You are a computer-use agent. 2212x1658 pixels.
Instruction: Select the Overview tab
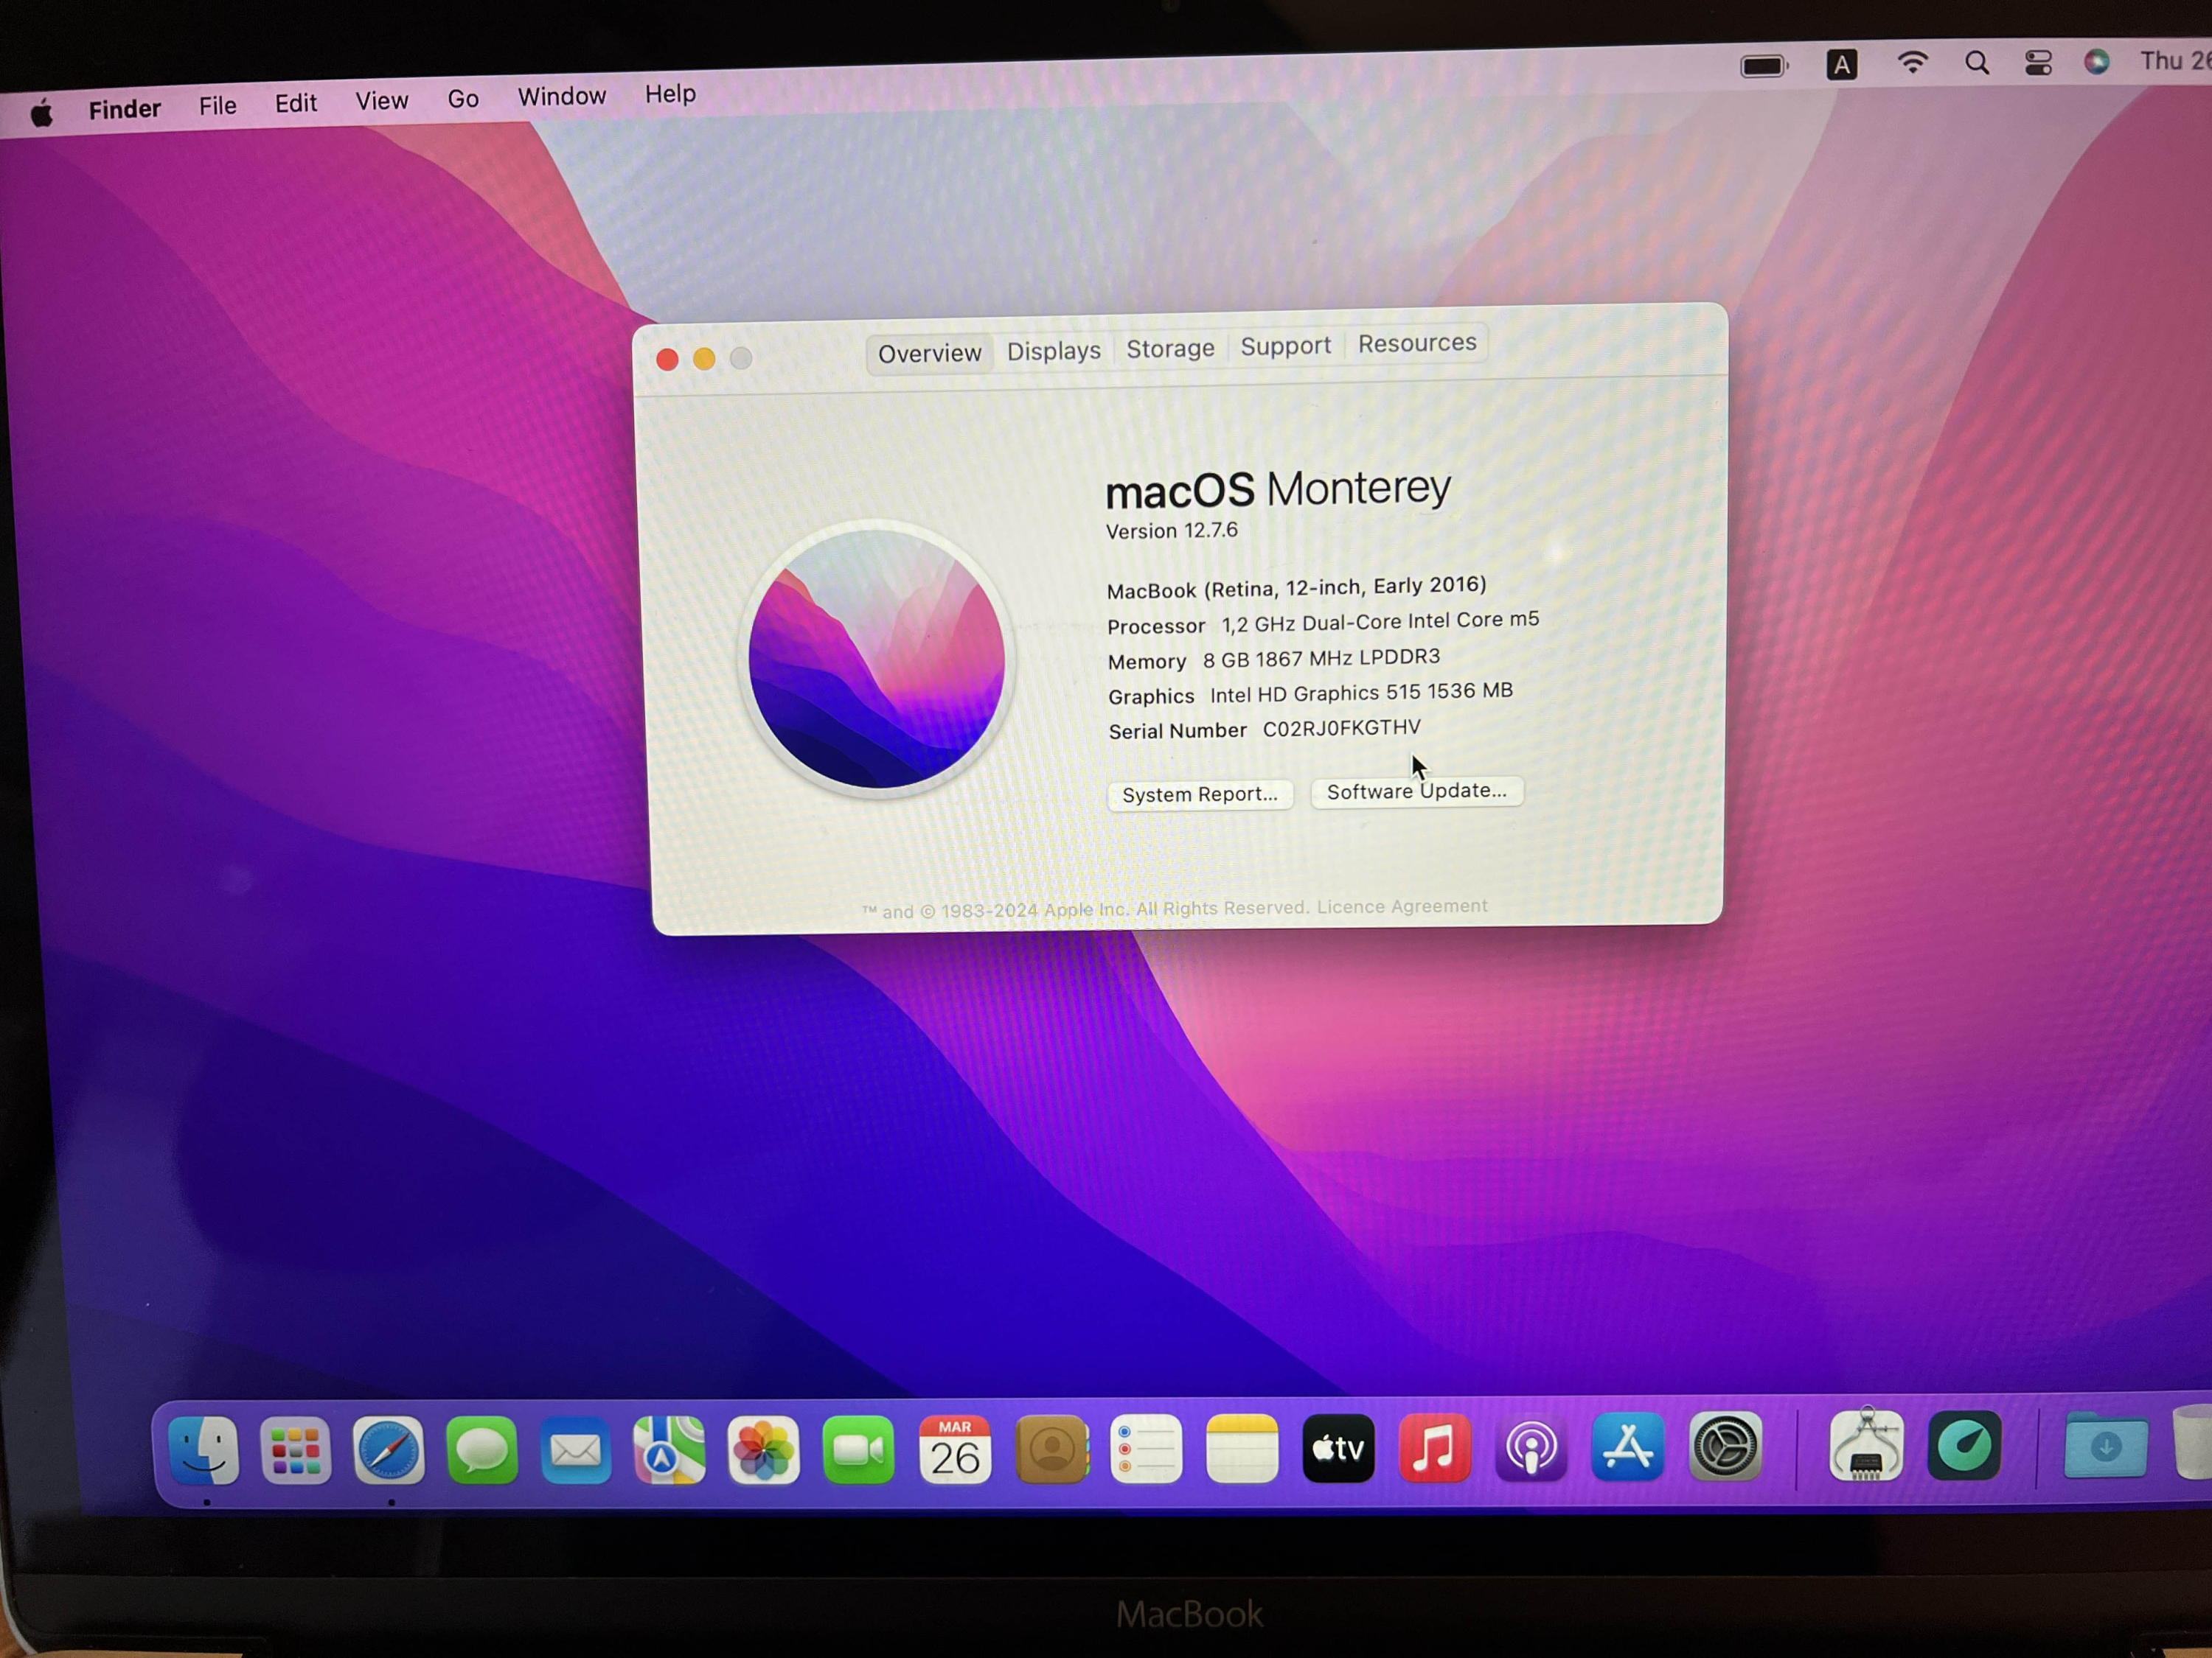click(930, 354)
